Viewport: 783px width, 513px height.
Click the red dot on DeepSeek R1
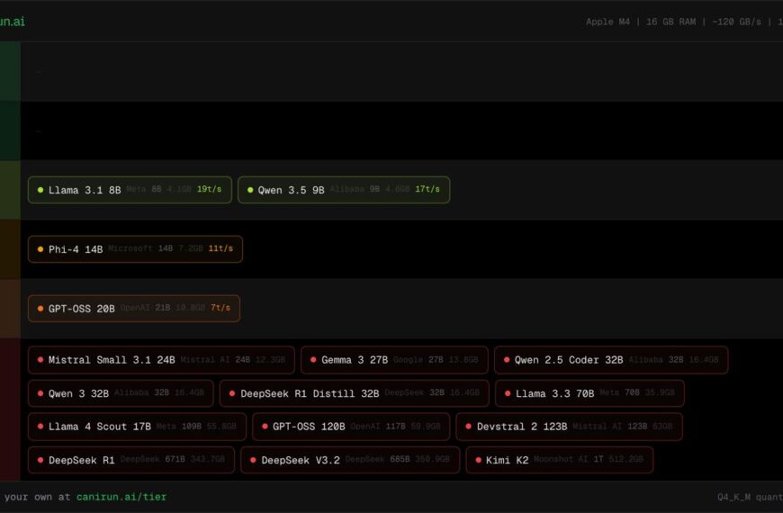pos(40,460)
